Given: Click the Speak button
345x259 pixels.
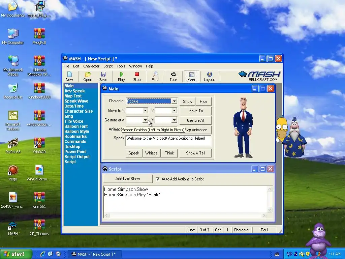Looking at the screenshot, I should click(x=134, y=153).
